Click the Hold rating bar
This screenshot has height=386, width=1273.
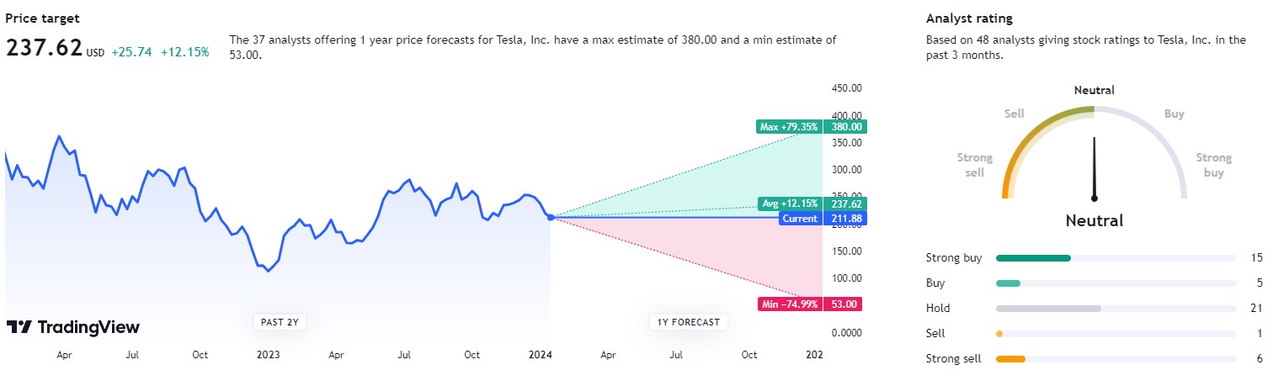pos(1048,309)
